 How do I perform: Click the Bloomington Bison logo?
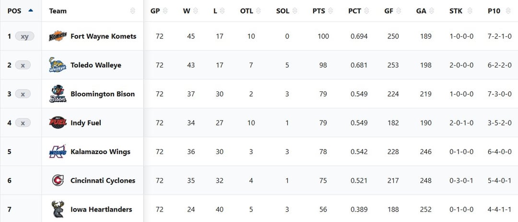(58, 94)
